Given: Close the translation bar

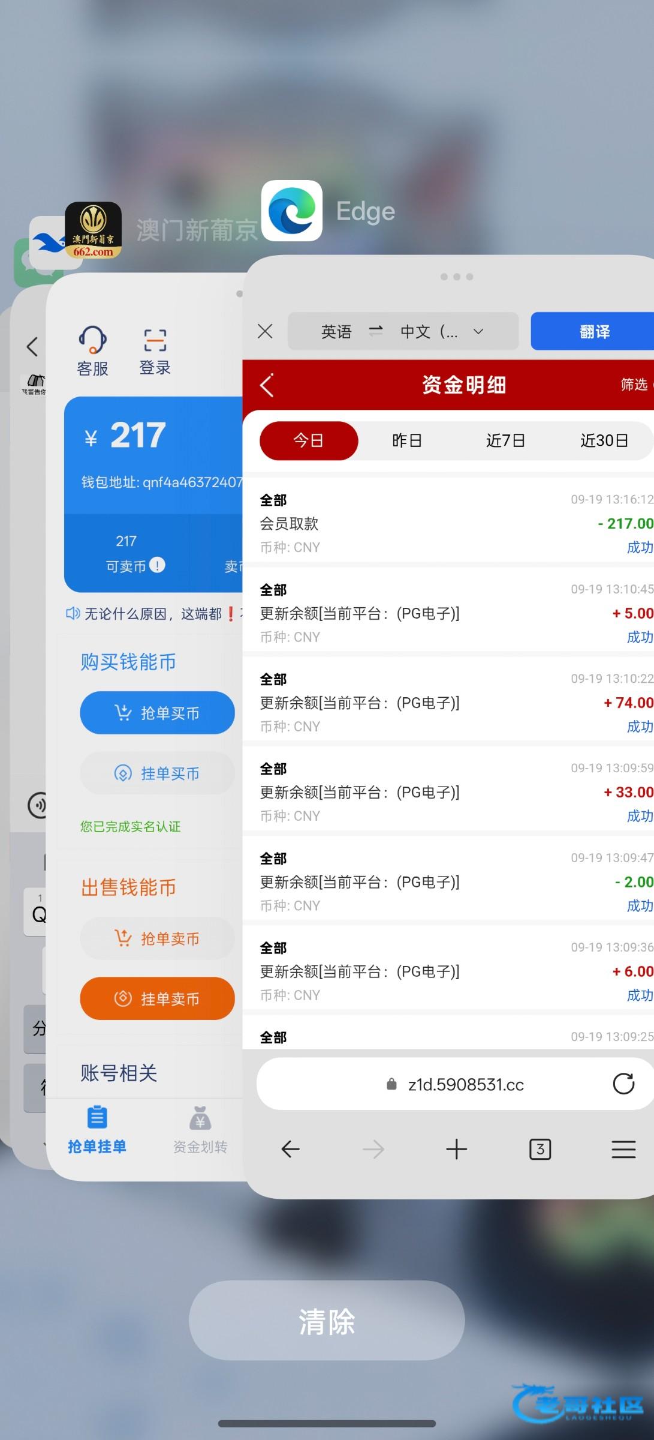Looking at the screenshot, I should click(x=265, y=331).
